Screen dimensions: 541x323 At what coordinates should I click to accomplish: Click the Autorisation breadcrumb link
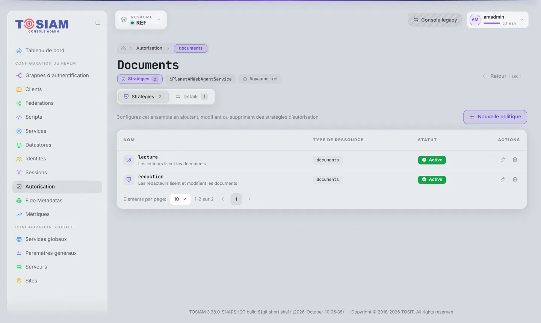point(149,48)
